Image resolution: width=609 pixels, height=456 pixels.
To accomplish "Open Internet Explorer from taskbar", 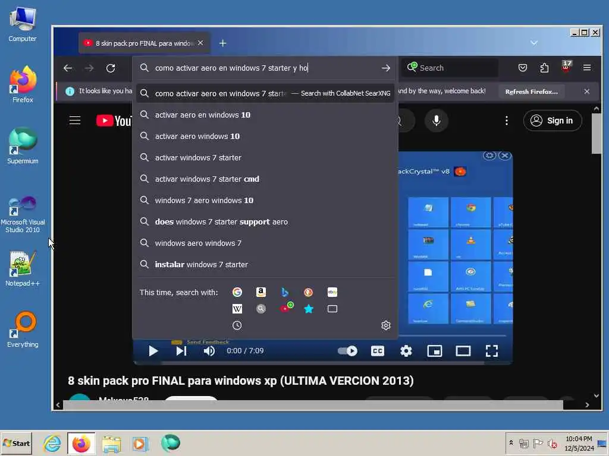I will (x=52, y=443).
